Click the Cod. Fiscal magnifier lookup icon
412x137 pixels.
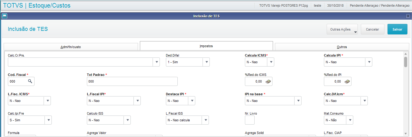tap(30, 81)
